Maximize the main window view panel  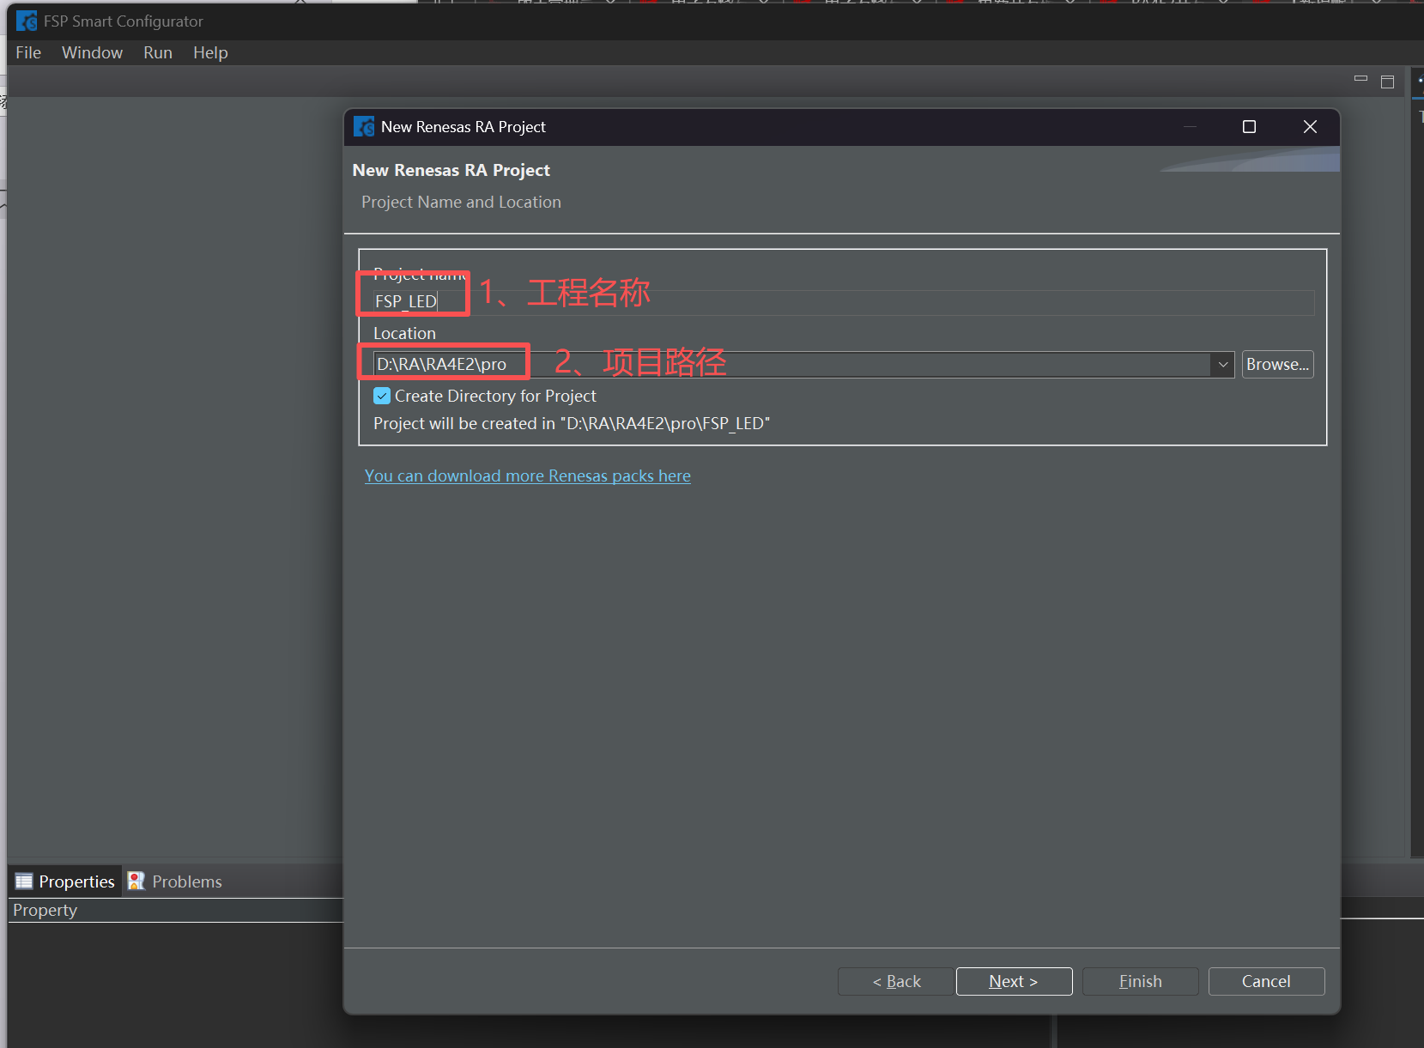click(1387, 82)
